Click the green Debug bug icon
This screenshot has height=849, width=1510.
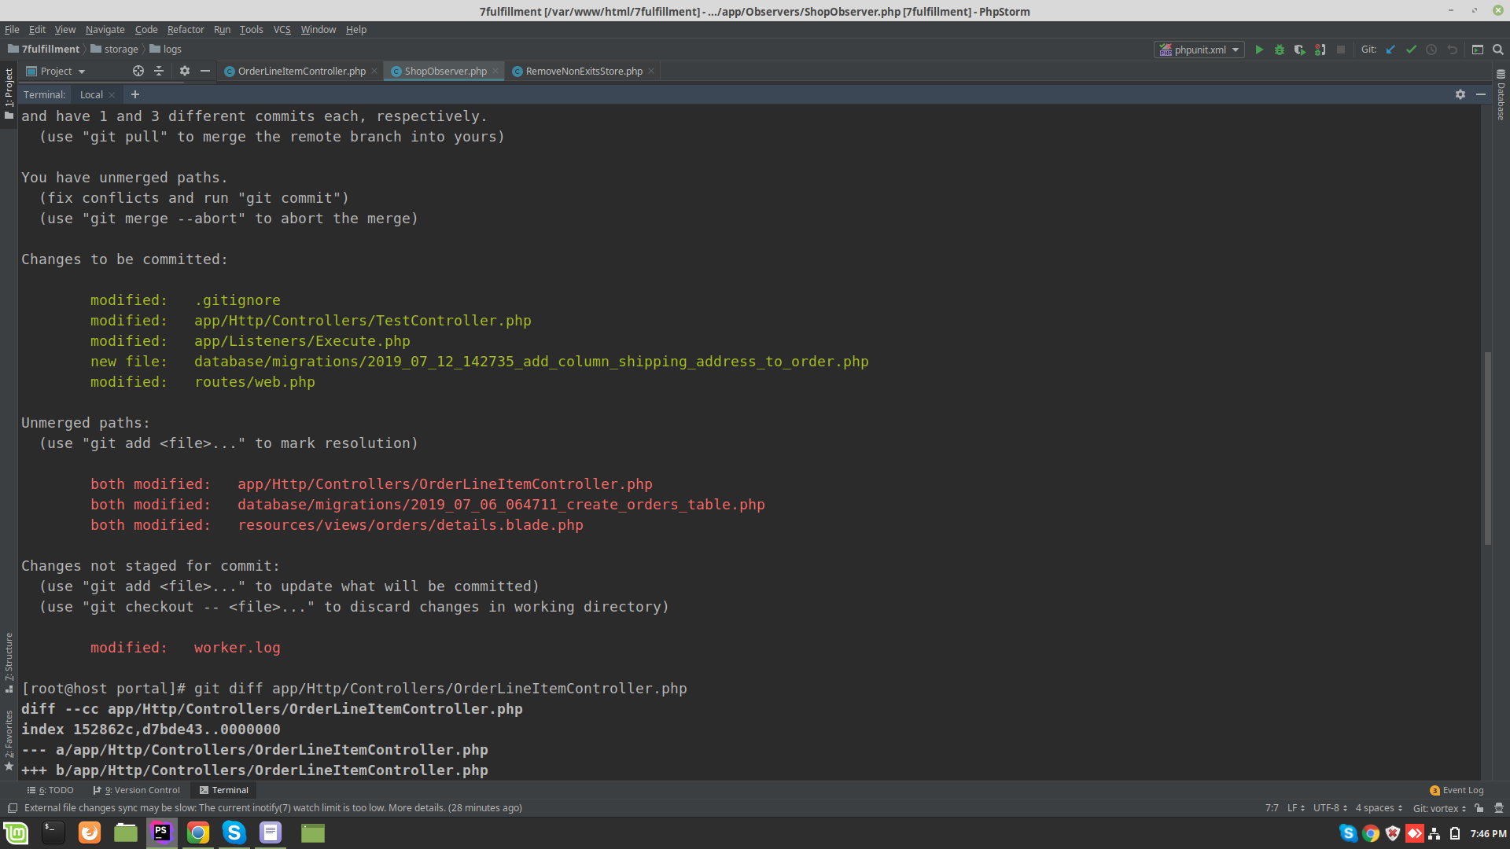[1280, 50]
